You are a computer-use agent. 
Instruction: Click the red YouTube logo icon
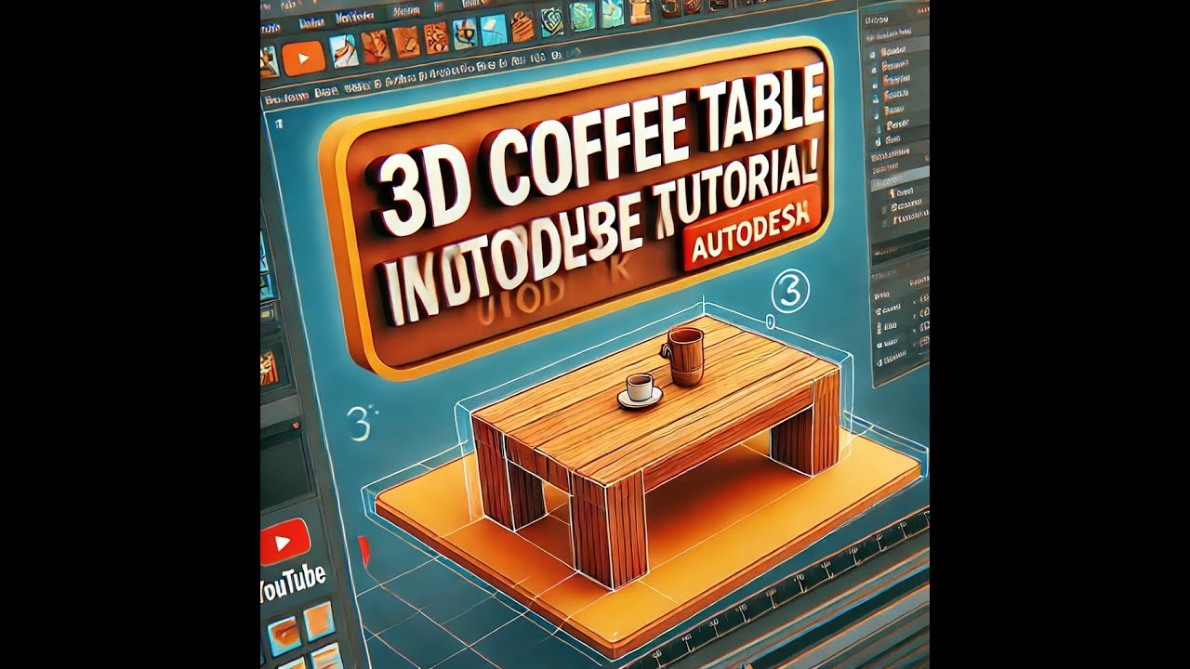[284, 543]
